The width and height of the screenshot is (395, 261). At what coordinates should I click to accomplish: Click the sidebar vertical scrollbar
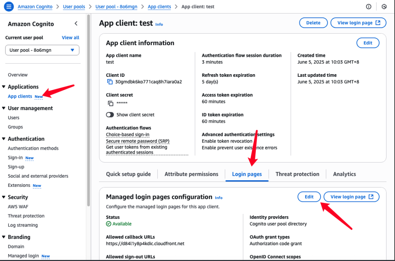point(88,111)
